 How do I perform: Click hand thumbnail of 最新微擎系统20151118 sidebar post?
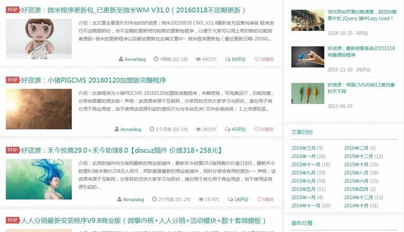tap(308, 57)
